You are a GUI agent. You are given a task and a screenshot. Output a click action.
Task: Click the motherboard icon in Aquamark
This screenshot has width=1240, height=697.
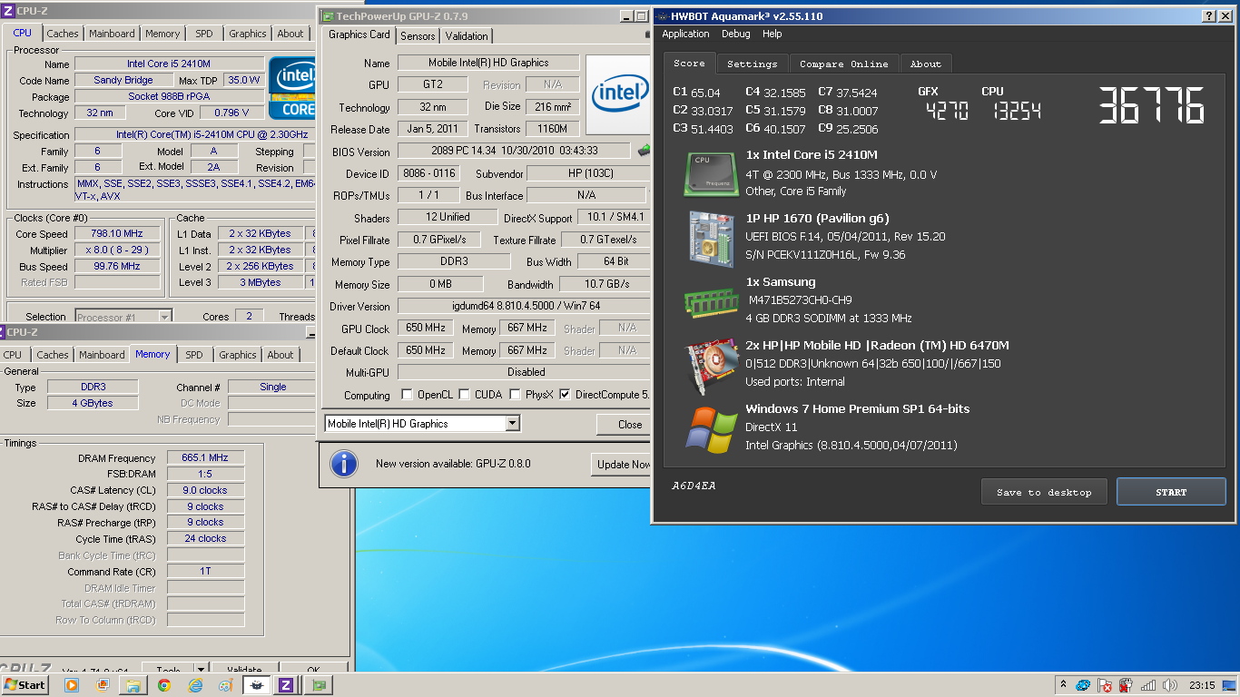point(713,238)
